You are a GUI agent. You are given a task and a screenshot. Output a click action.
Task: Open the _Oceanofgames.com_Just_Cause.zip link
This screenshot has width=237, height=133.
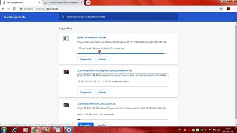click(x=96, y=104)
